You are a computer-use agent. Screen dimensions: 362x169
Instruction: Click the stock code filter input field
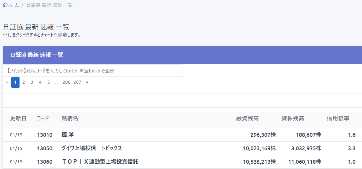tap(93, 71)
